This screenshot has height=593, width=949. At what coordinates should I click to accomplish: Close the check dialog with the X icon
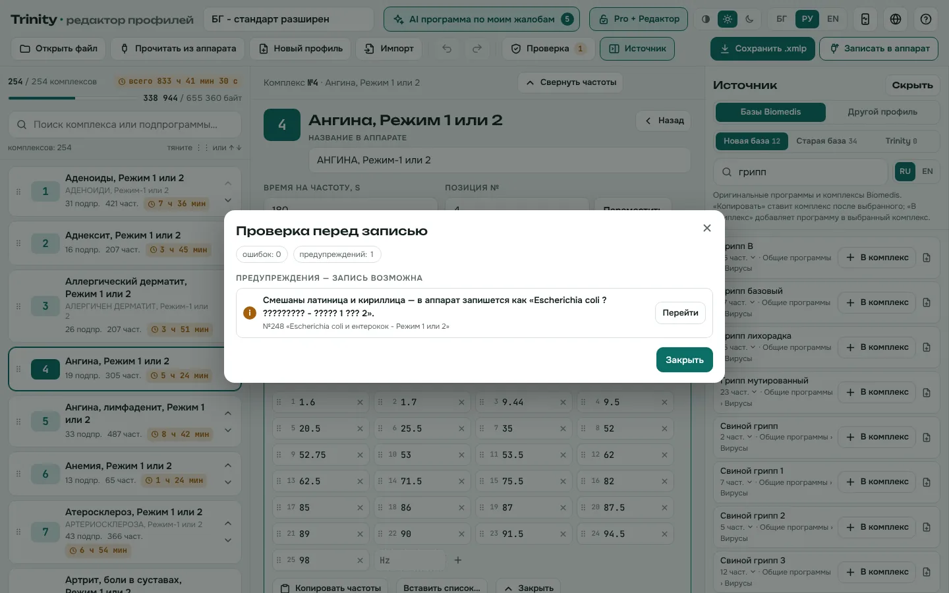click(706, 228)
